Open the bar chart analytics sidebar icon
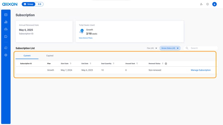 coord(6,22)
